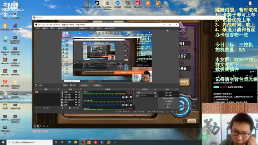Image resolution: width=258 pixels, height=145 pixels.
Task: Hide the bottom 图像 source with its eye icon
Action: pyautogui.click(x=76, y=105)
